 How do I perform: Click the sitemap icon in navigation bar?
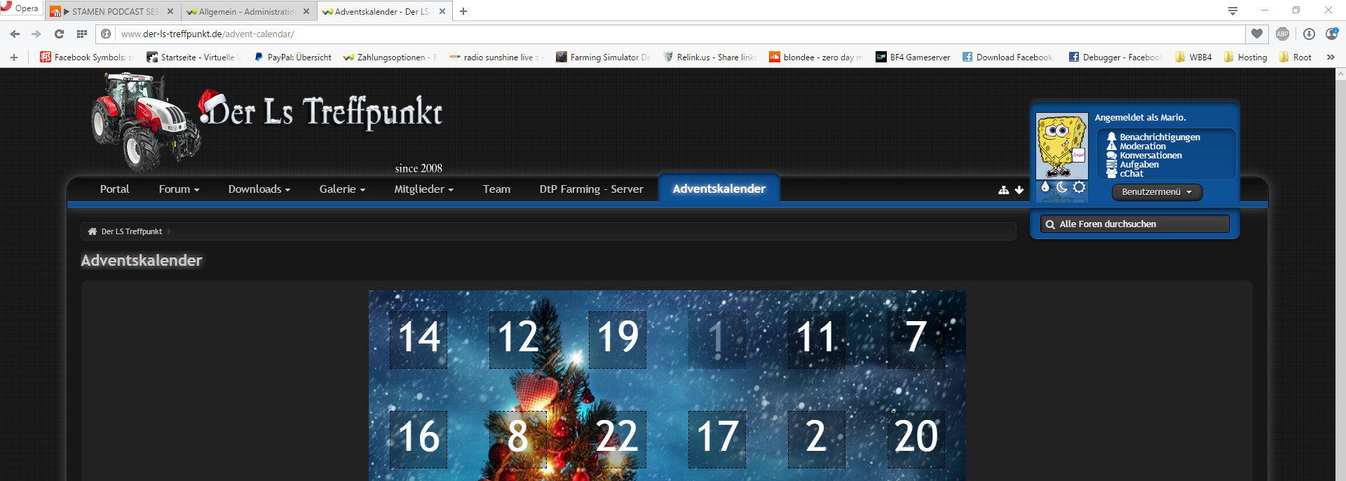click(1004, 190)
